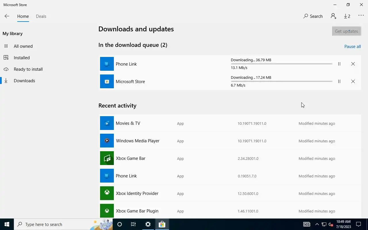This screenshot has width=368, height=230.
Task: Click the Xbox Identity Provider app icon
Action: point(107,193)
